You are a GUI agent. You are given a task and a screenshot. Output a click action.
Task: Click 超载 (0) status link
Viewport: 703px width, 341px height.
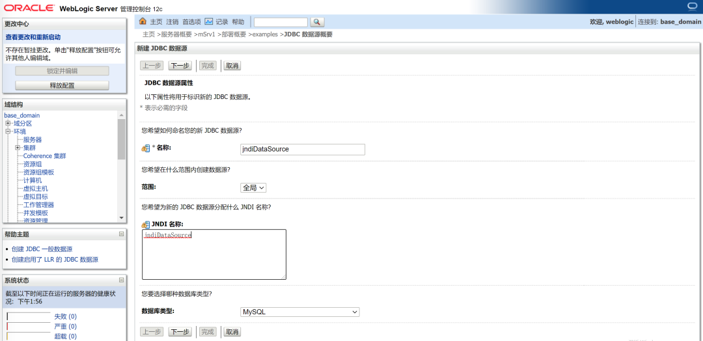(66, 336)
